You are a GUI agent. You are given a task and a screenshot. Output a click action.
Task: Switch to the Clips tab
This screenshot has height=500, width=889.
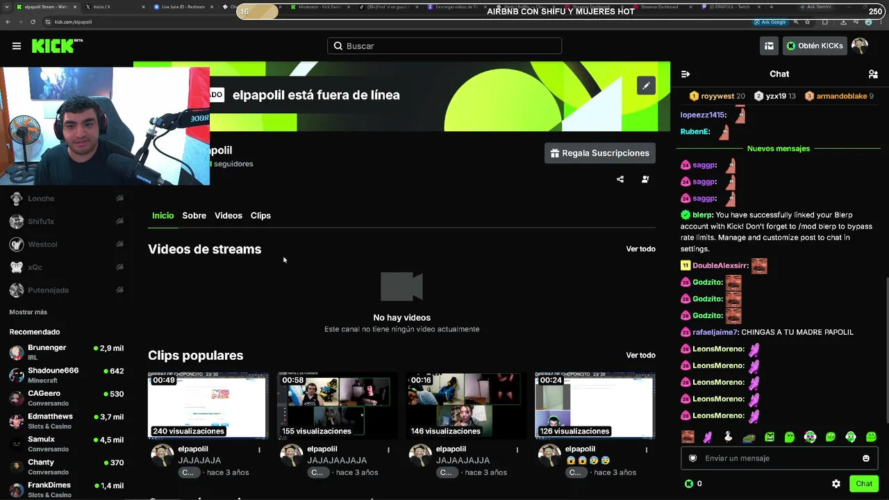260,215
